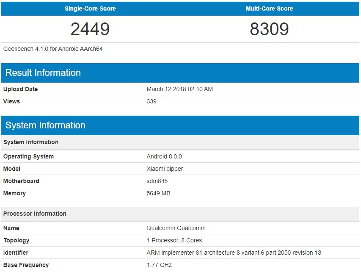Select the Xiaomi dipper model value
Image resolution: width=361 pixels, height=275 pixels.
(x=165, y=169)
